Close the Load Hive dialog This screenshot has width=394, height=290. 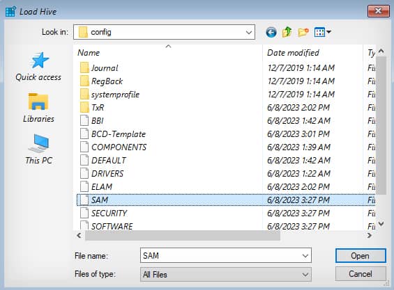tap(379, 10)
